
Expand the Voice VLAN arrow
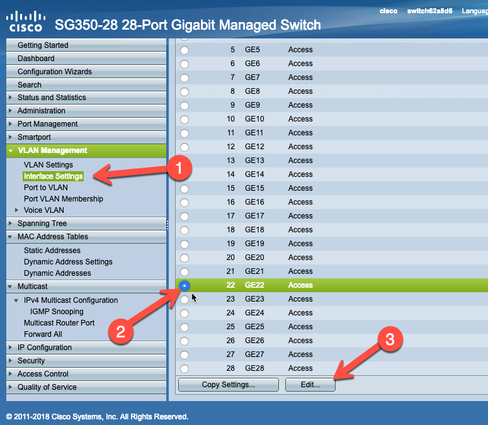tap(16, 210)
